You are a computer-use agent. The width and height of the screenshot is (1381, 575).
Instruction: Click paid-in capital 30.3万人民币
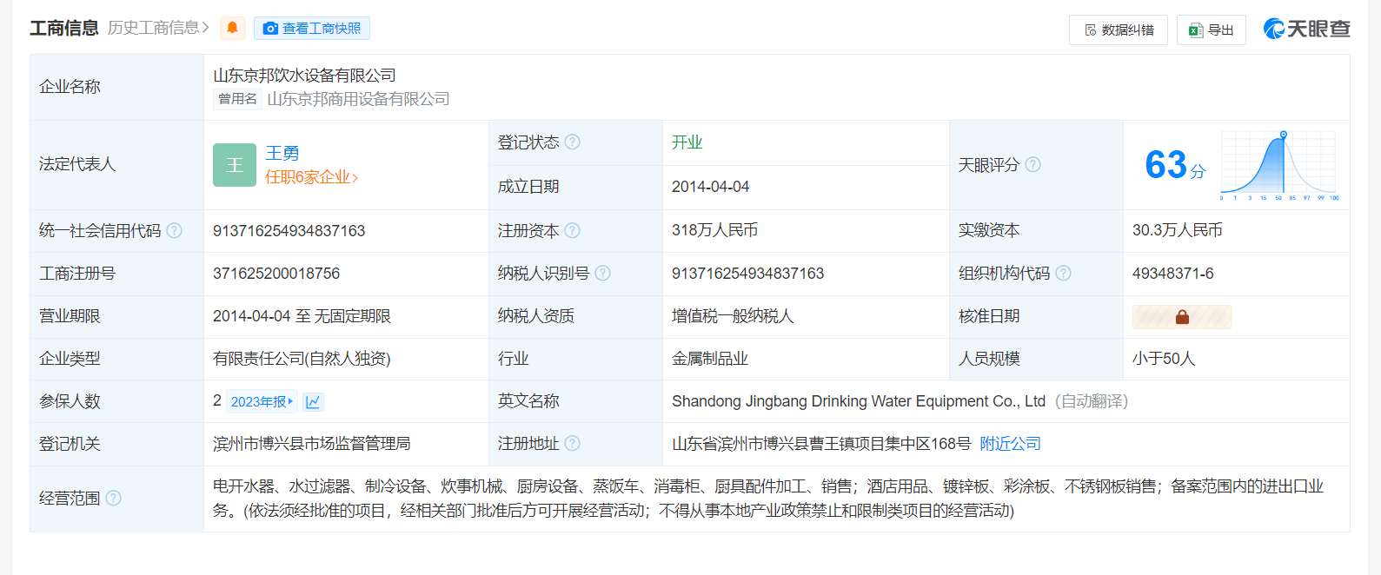coord(1177,230)
